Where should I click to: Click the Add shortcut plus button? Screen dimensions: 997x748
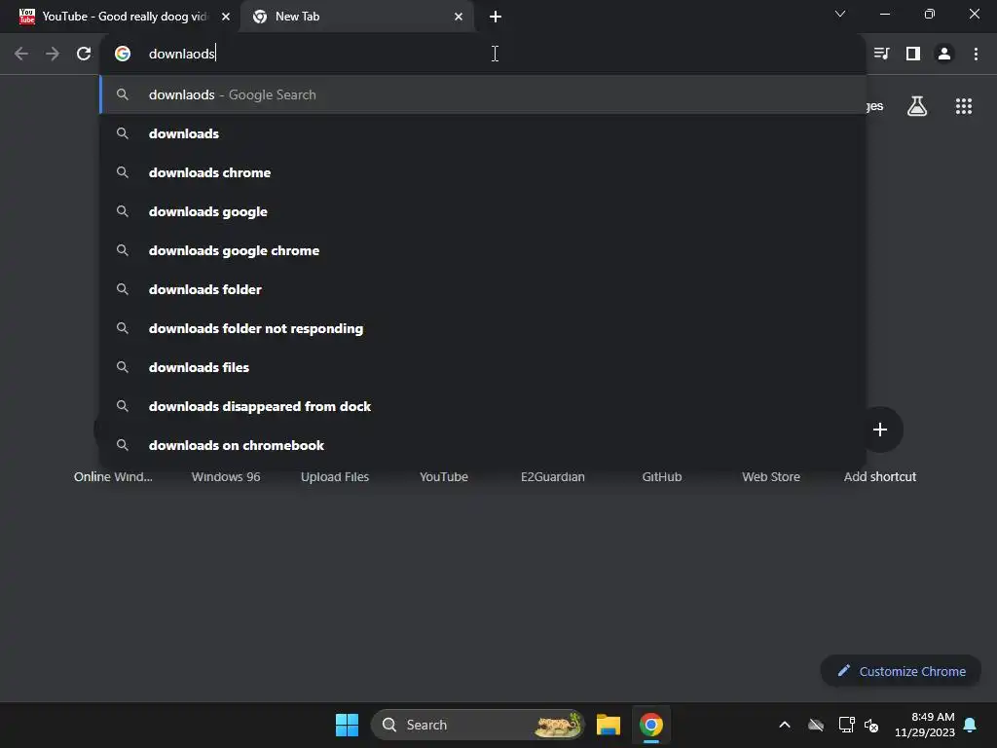pos(880,430)
